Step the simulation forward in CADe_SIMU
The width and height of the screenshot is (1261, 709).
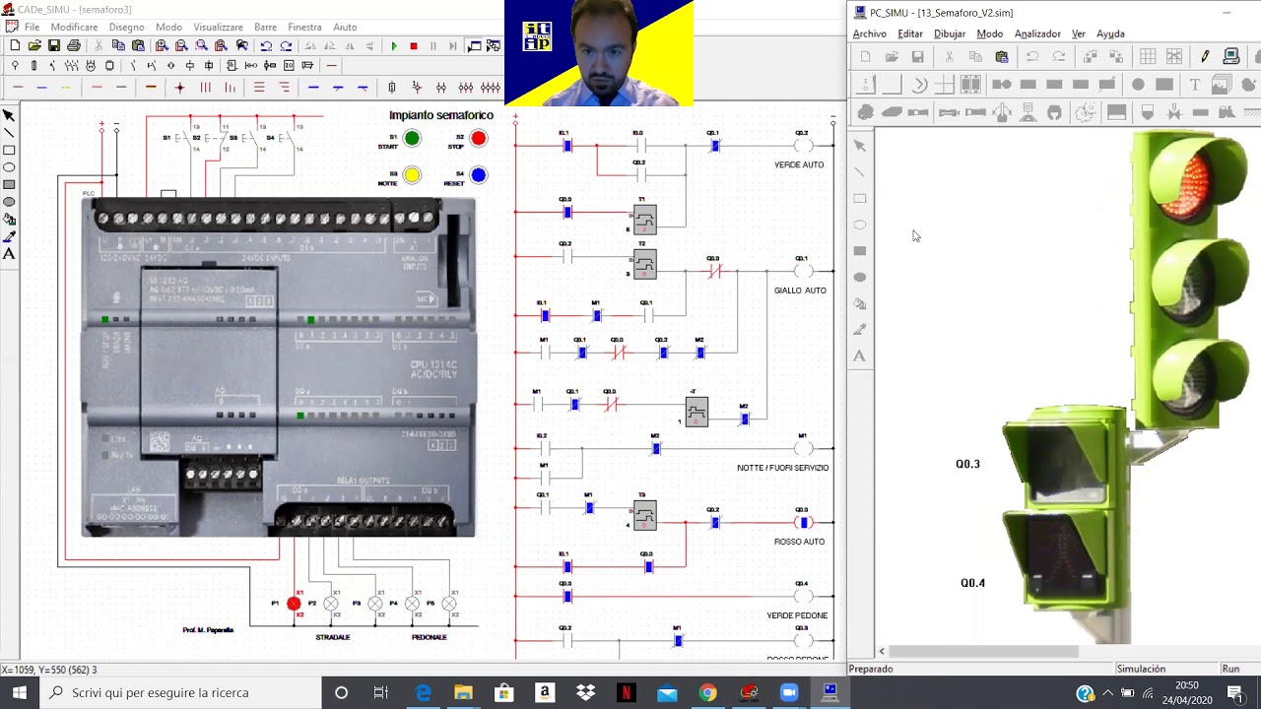(x=453, y=46)
